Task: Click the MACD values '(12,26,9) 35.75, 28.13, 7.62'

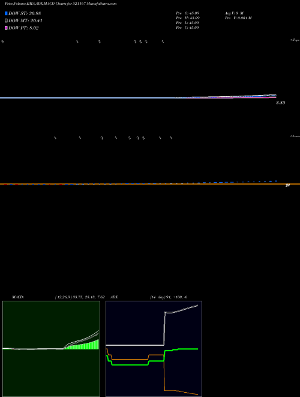Action: 80,297
